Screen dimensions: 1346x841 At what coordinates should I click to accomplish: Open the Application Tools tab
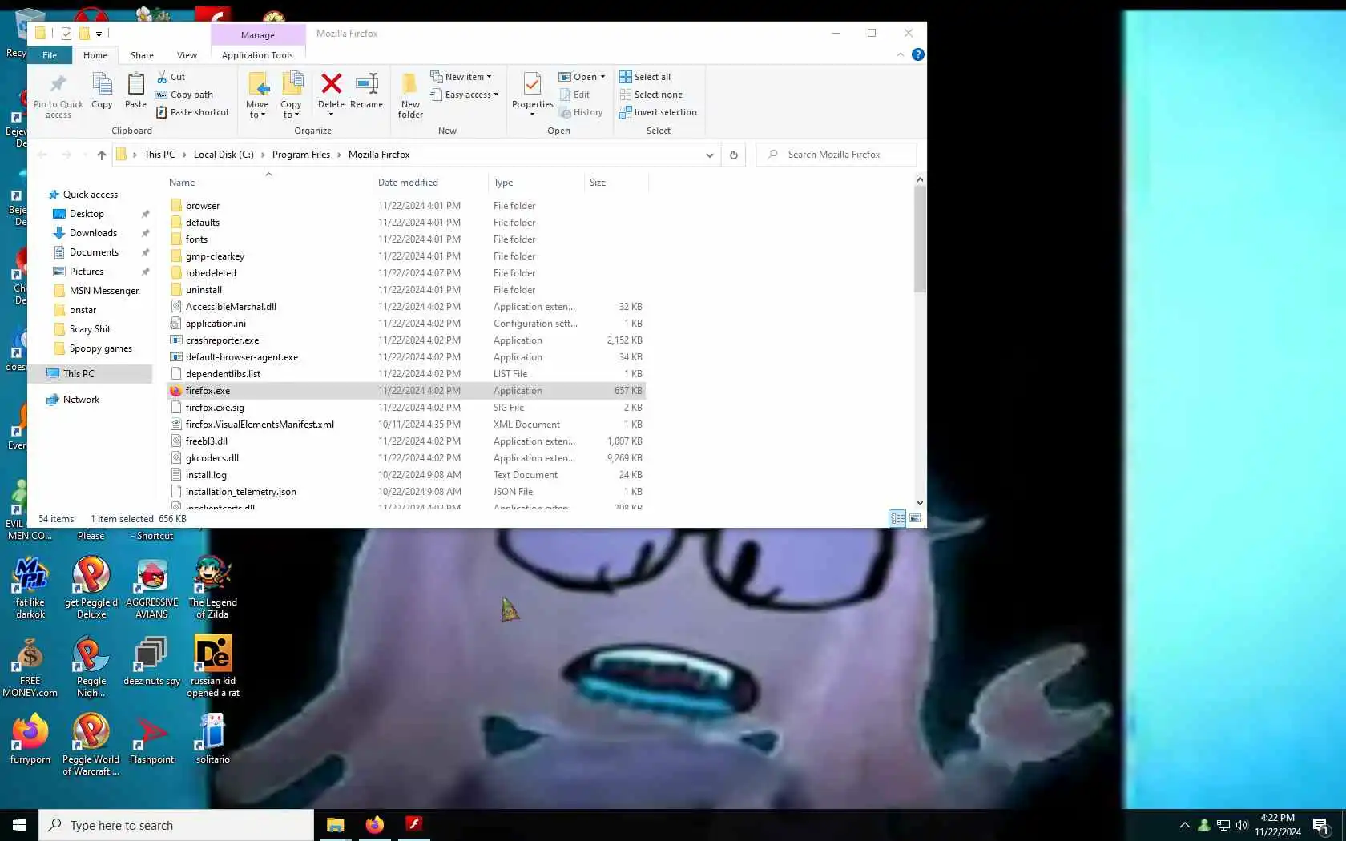tap(257, 55)
